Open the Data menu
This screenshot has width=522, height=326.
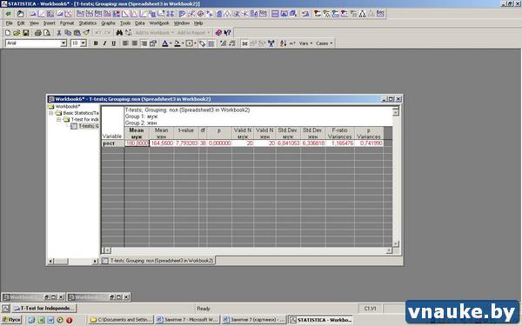(x=140, y=23)
